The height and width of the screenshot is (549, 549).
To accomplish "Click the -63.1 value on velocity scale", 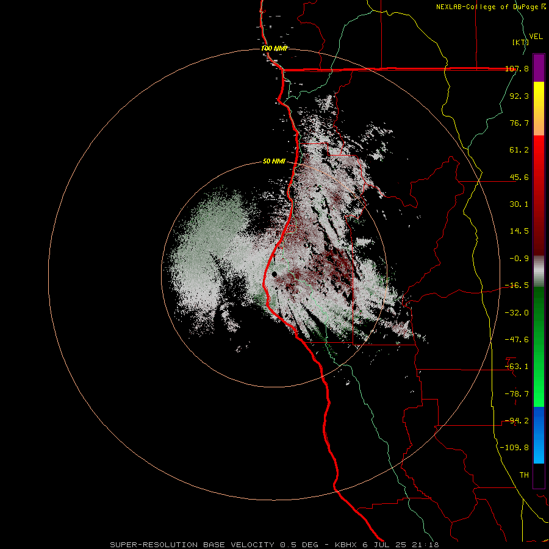I will pyautogui.click(x=517, y=367).
